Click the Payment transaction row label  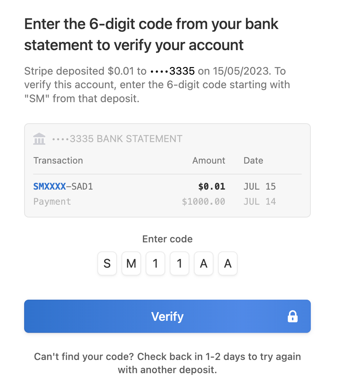pos(52,202)
